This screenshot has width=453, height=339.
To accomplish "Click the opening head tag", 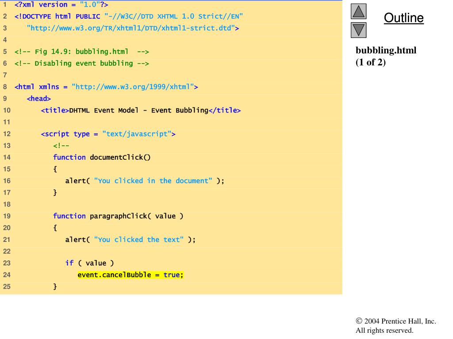I will click(x=39, y=98).
